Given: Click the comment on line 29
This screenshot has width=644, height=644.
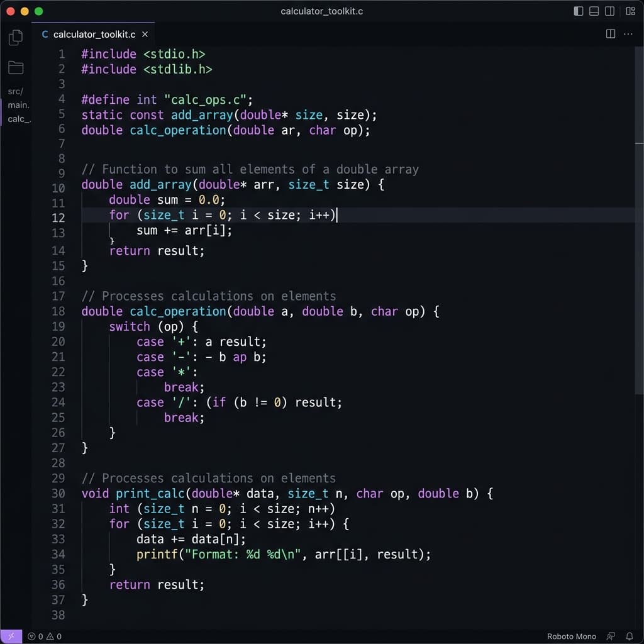Looking at the screenshot, I should (209, 478).
